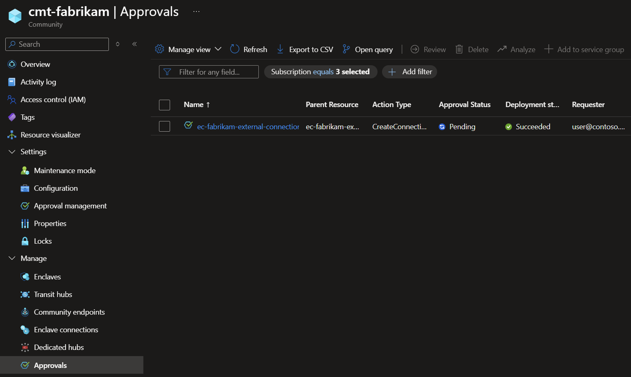Sort by the Parent Resource column
The height and width of the screenshot is (377, 631).
332,105
